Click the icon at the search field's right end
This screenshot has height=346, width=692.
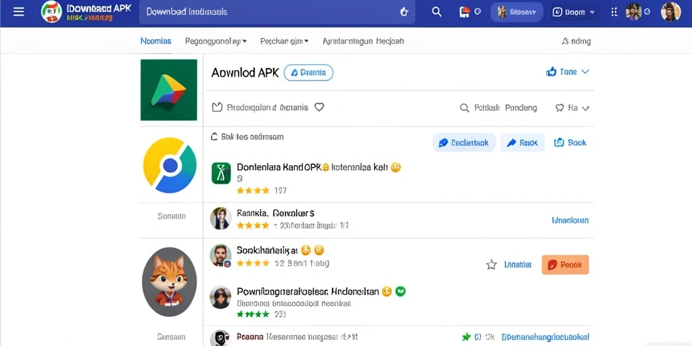403,12
